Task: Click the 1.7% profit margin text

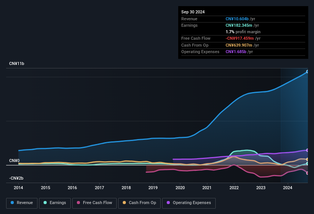Action: click(243, 32)
